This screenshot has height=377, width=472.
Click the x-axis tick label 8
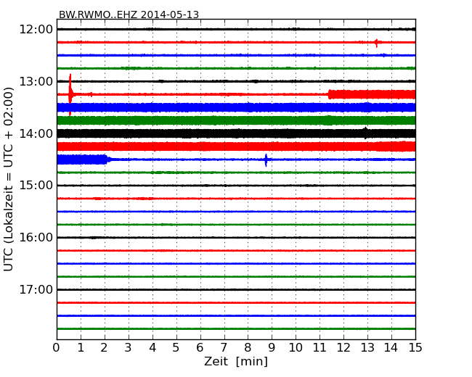click(248, 347)
